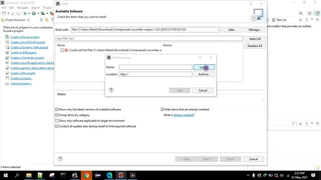Click Create a JPA project link
The image size is (321, 180).
[x=23, y=73]
